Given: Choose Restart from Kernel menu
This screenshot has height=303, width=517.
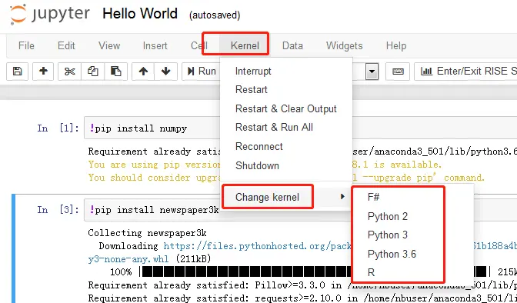Looking at the screenshot, I should [x=286, y=90].
